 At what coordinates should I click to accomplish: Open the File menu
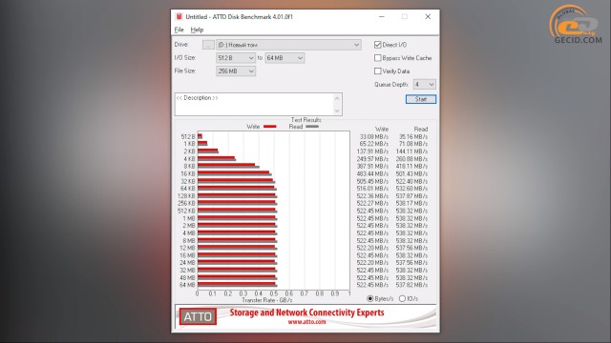pos(179,30)
